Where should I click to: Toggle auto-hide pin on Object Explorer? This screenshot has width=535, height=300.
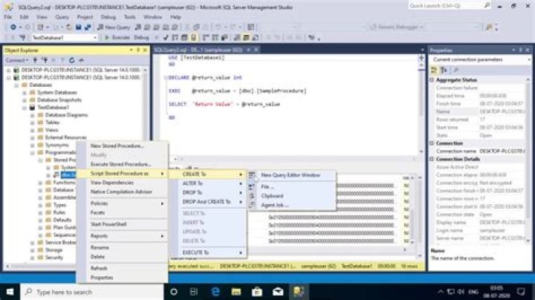(138, 50)
